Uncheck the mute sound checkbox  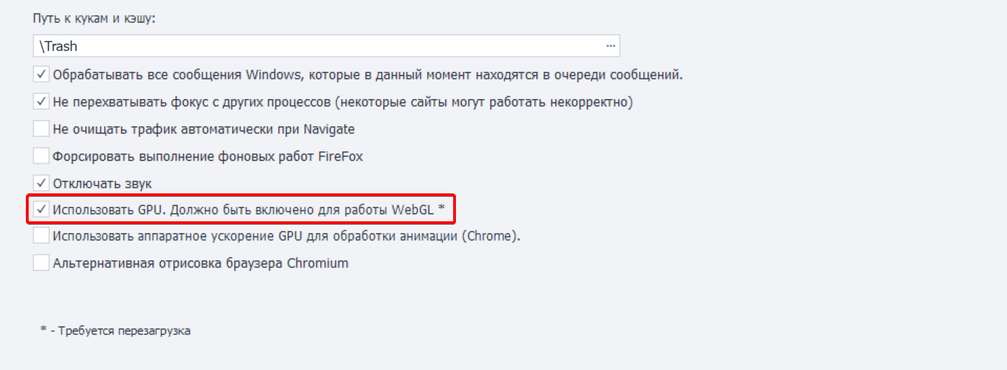coord(41,184)
